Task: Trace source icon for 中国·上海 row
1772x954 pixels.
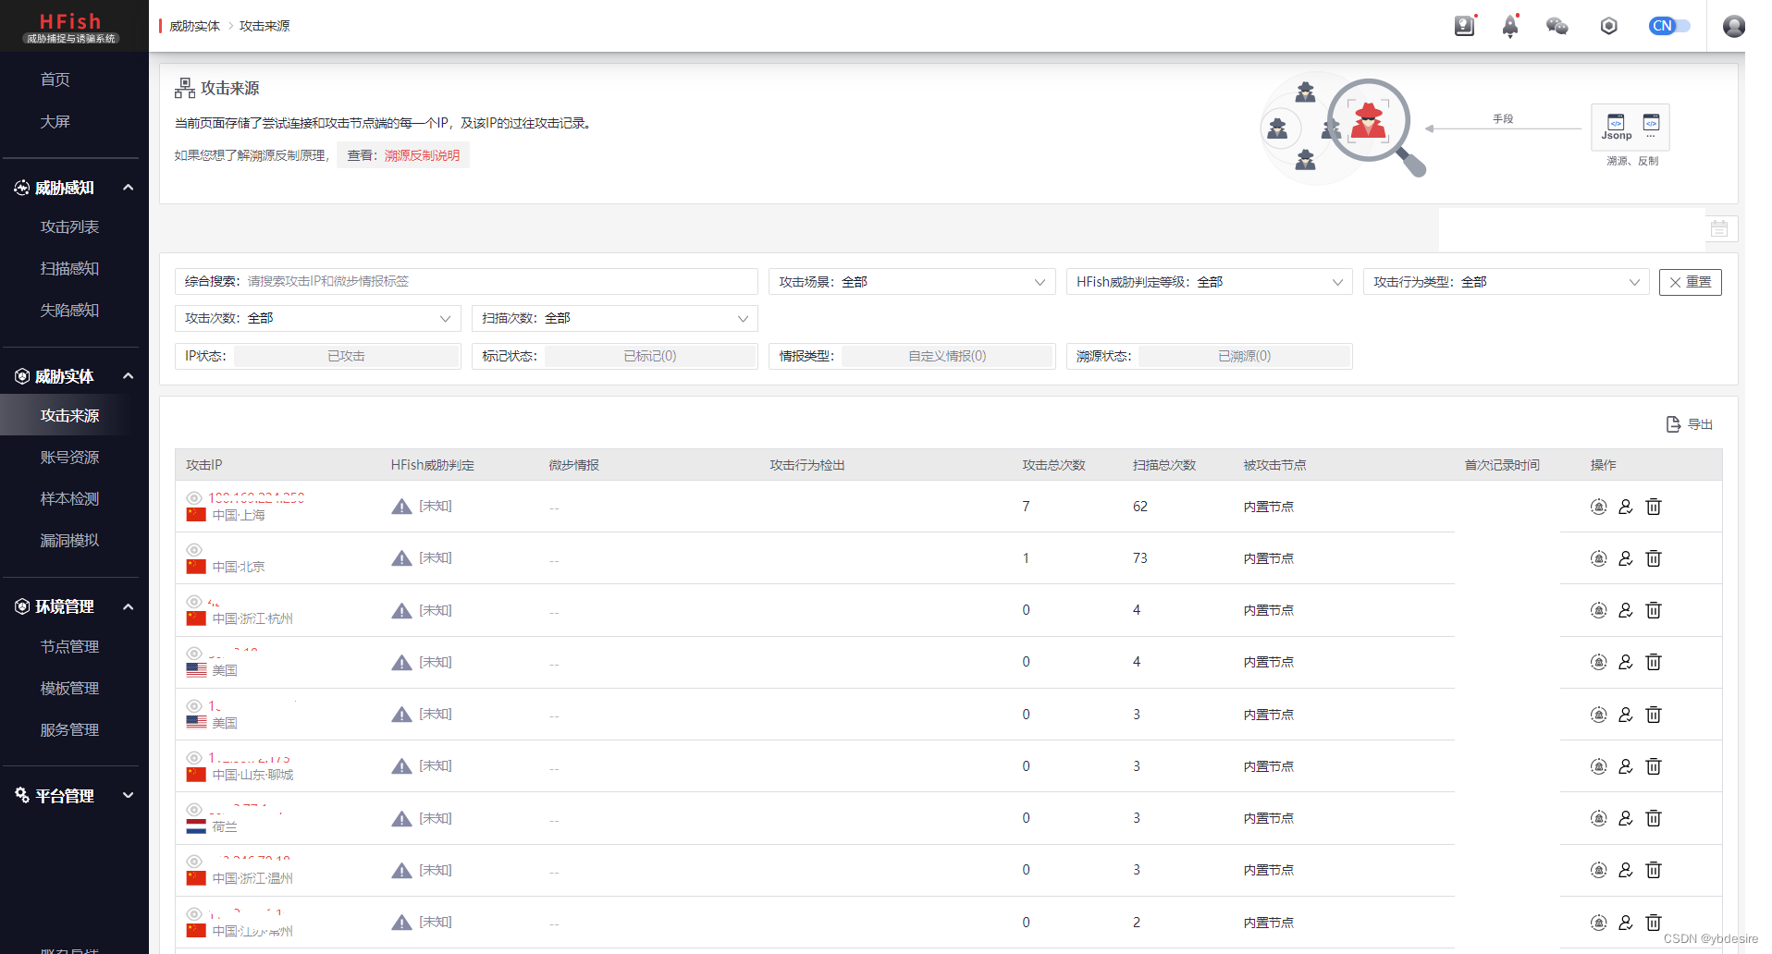Action: [x=1598, y=507]
